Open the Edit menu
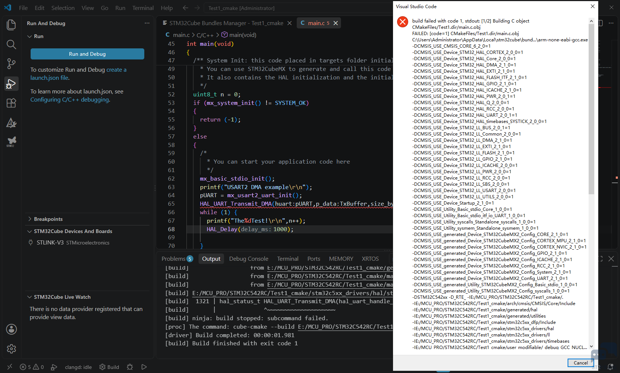 click(39, 8)
